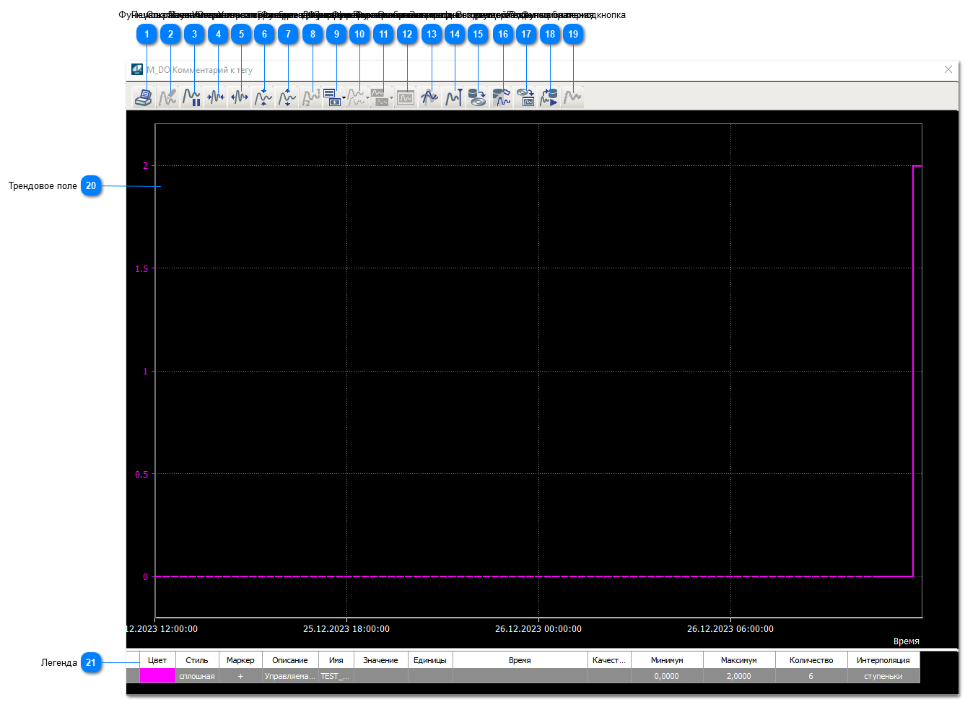This screenshot has width=965, height=702.
Task: Click the '25.12.2023 18:00:00' time axis label
Action: (346, 629)
